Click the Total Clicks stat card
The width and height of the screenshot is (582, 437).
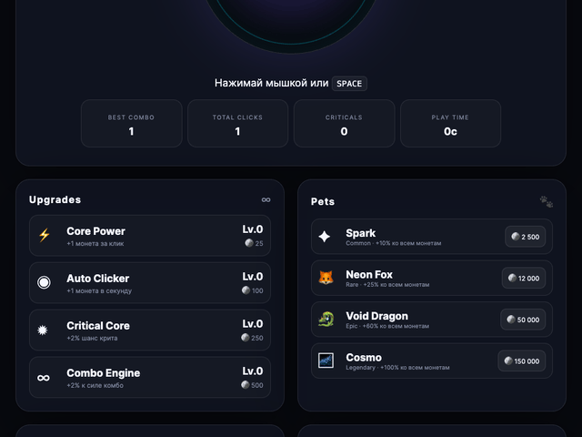point(238,124)
